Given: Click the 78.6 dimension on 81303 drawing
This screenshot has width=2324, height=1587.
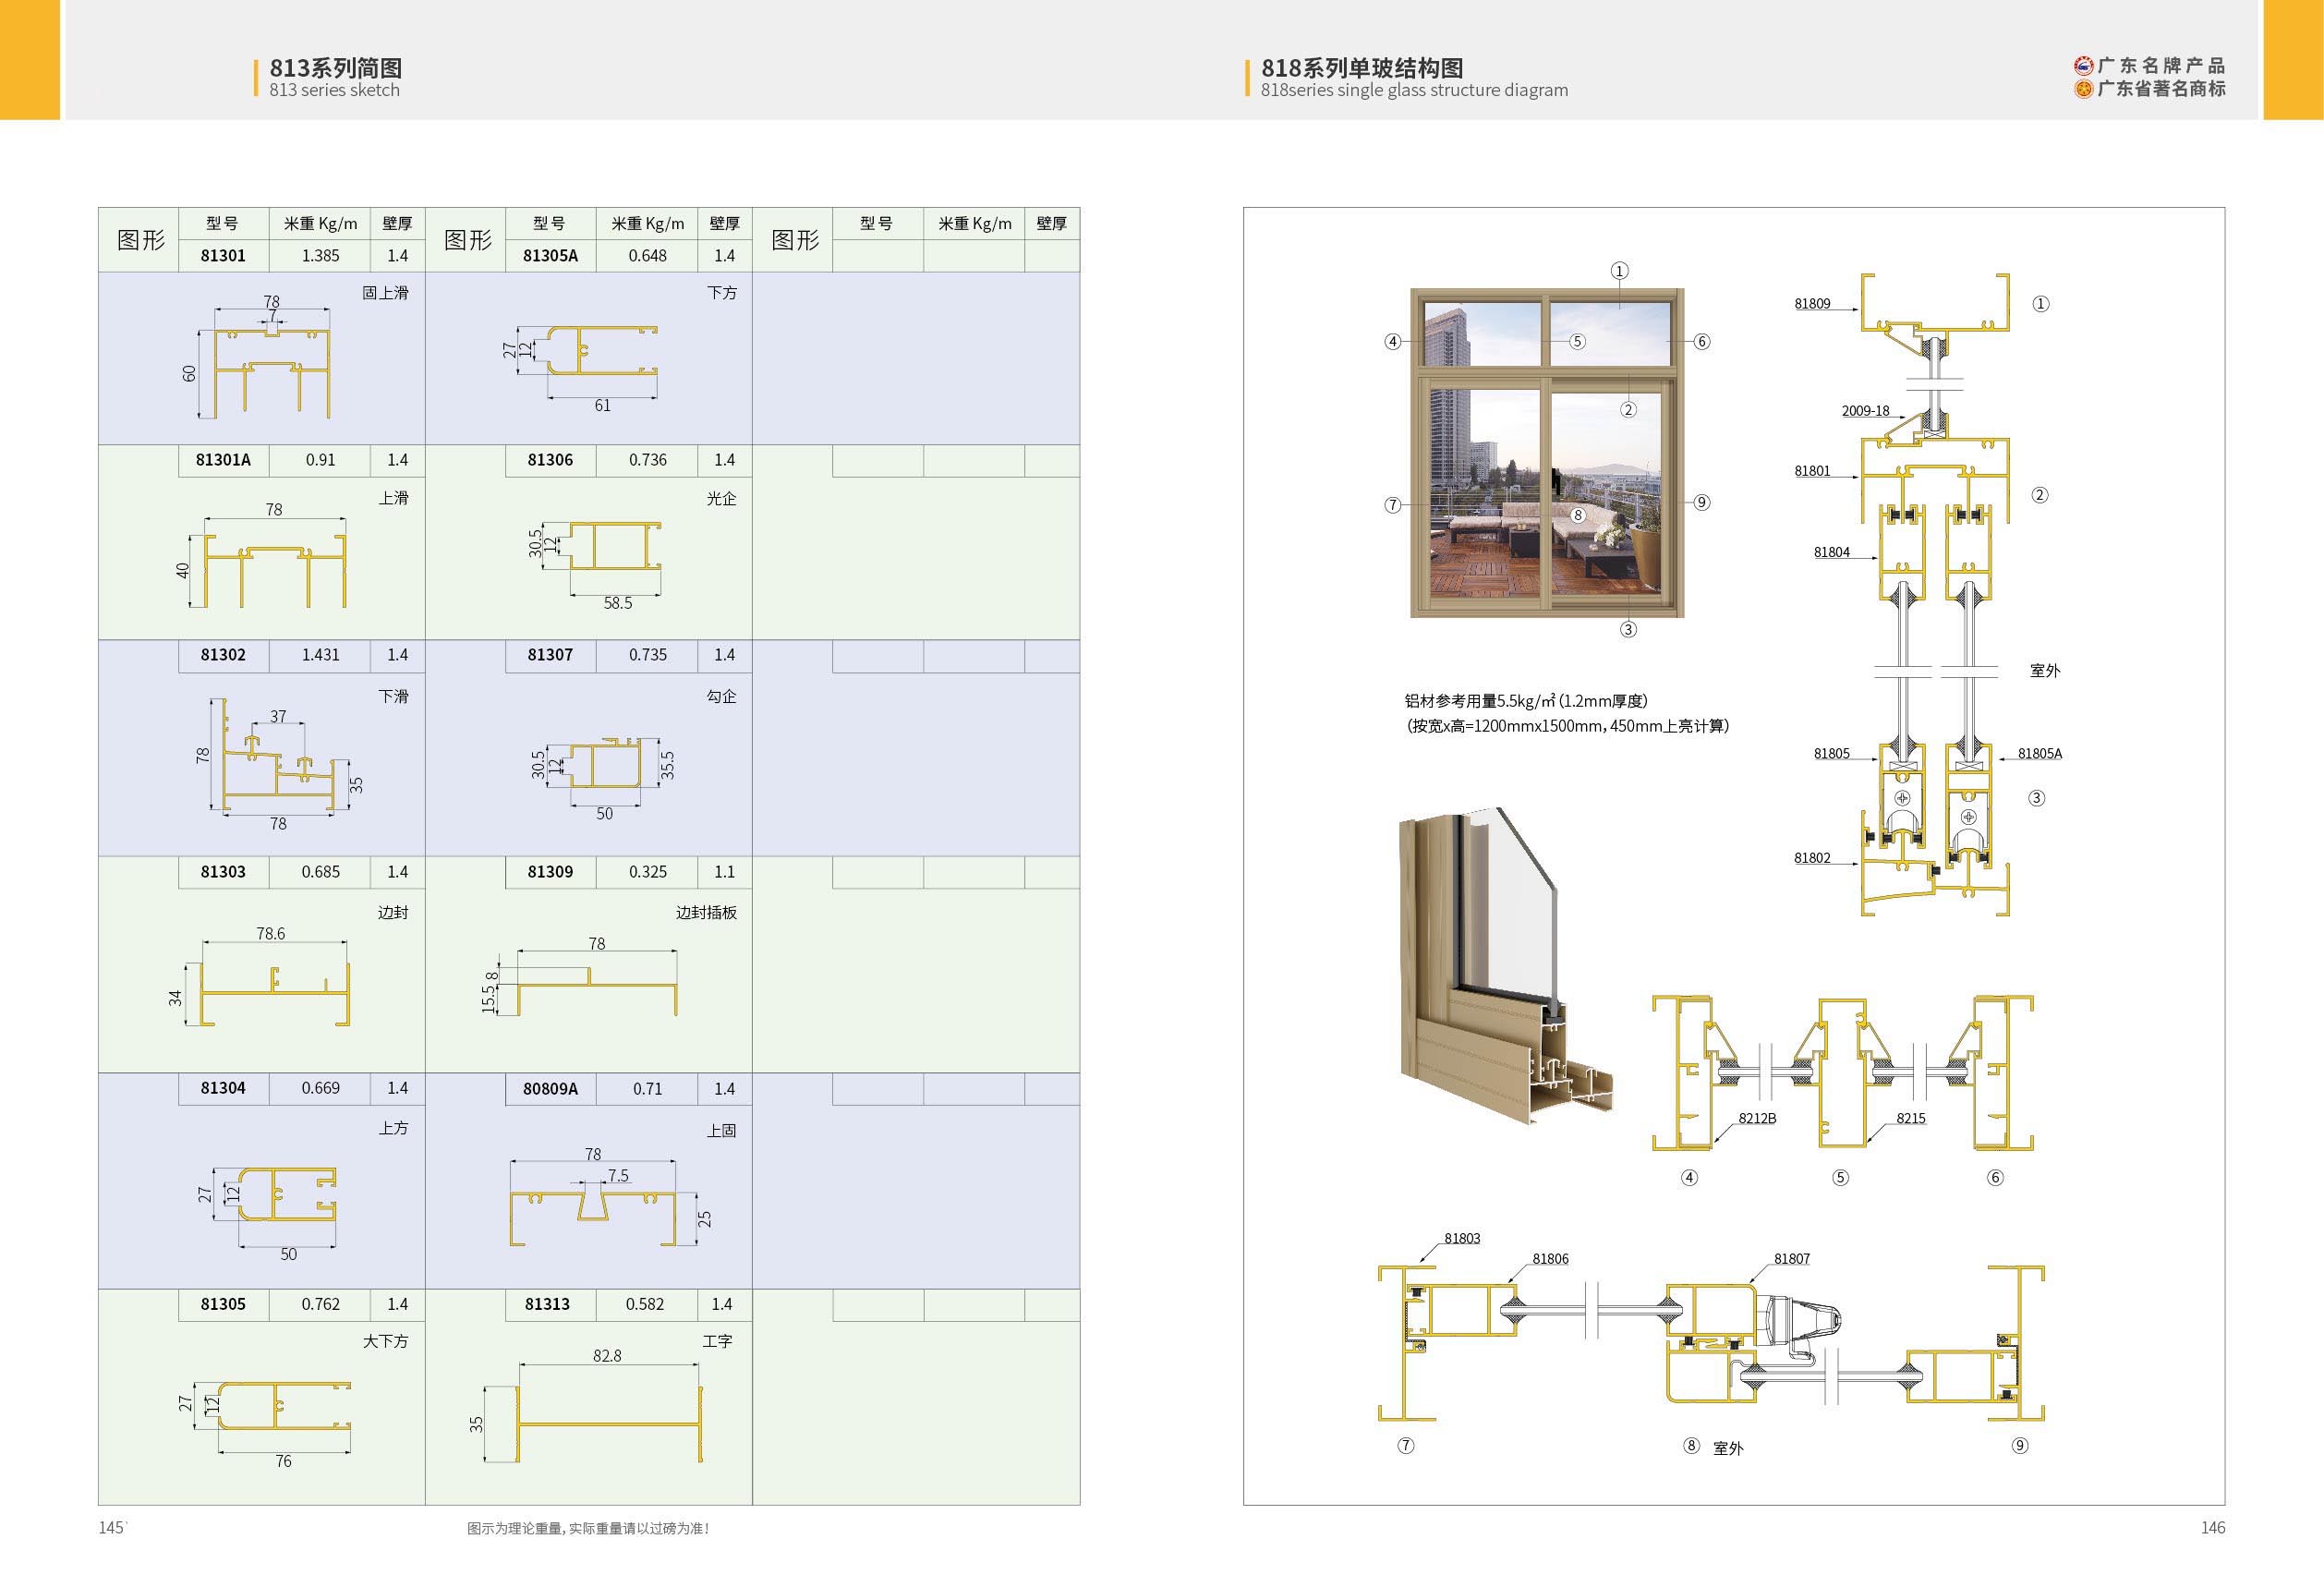Looking at the screenshot, I should [270, 934].
